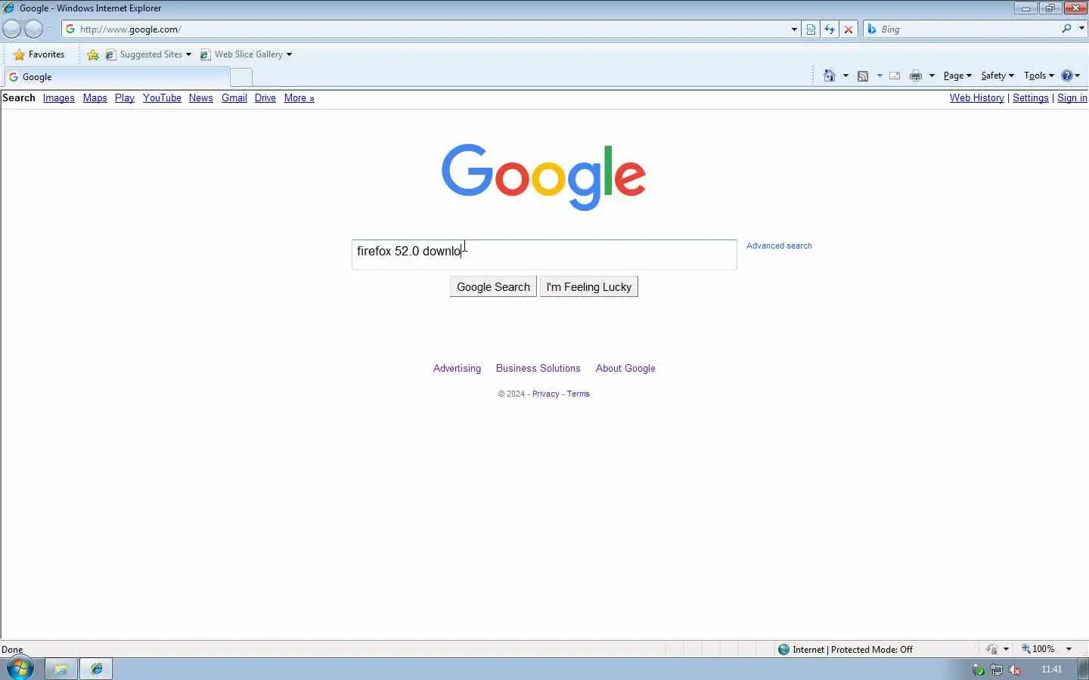This screenshot has height=680, width=1089.
Task: Expand the Print dropdown arrow
Action: [x=932, y=76]
